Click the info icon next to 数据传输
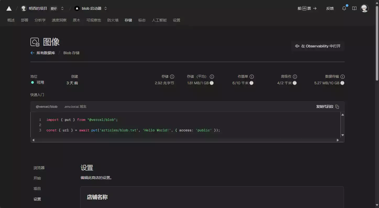This screenshot has height=208, width=379. (x=343, y=77)
